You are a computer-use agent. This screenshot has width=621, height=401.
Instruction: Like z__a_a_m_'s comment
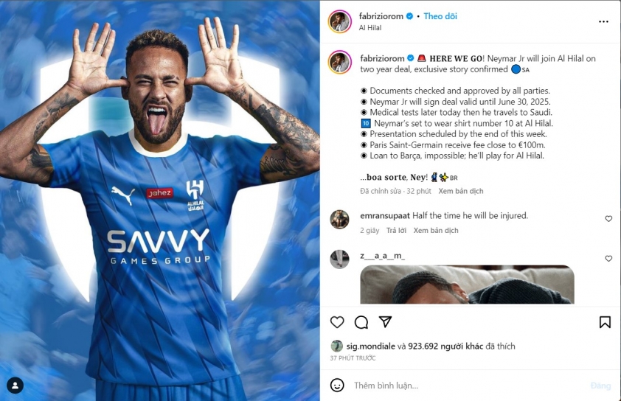[608, 259]
